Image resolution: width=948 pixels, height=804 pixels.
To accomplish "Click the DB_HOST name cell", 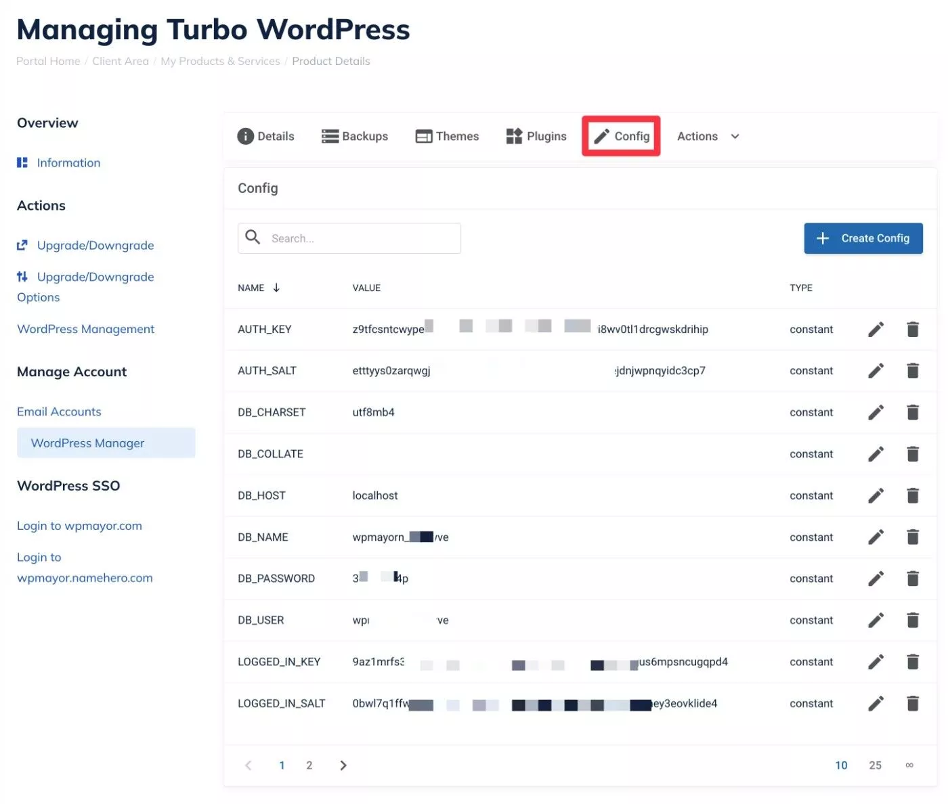I will [261, 495].
